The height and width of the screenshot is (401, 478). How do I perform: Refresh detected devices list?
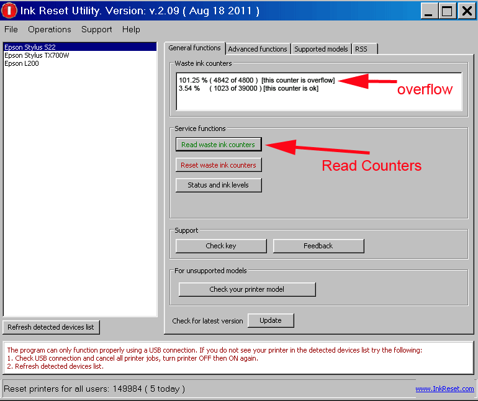(x=51, y=327)
